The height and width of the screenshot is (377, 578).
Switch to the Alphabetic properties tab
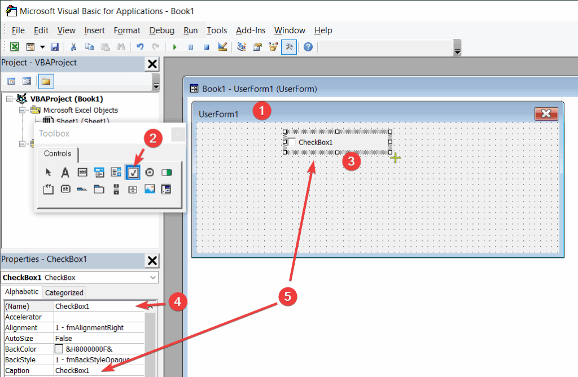coord(22,292)
